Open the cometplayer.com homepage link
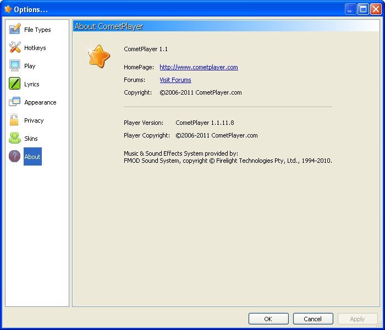Screen dimensions: 385x330 click(x=199, y=67)
